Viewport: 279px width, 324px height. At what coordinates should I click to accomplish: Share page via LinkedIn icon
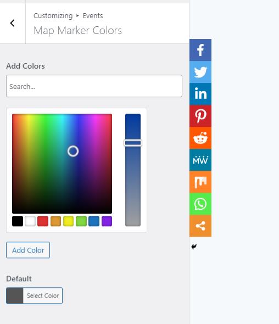[200, 94]
